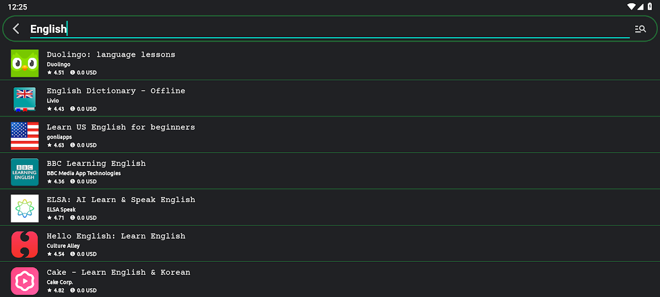Viewport: 660px width, 297px height.
Task: Tap the 12:25 clock in status bar
Action: (x=18, y=7)
